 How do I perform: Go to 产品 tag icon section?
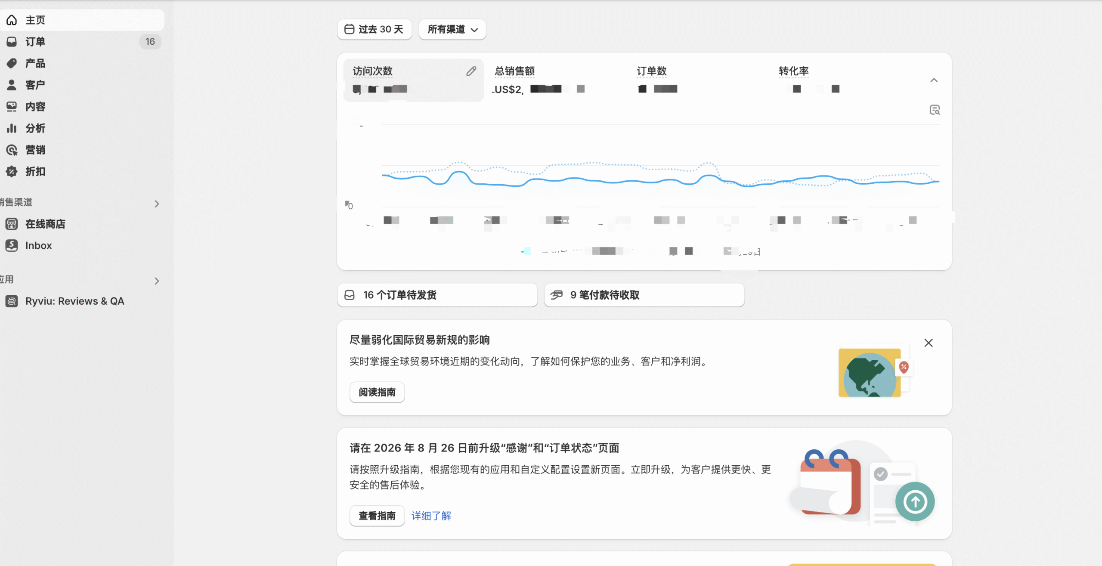click(x=35, y=63)
